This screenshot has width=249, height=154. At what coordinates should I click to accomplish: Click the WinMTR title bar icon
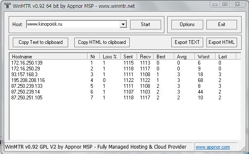(7, 6)
